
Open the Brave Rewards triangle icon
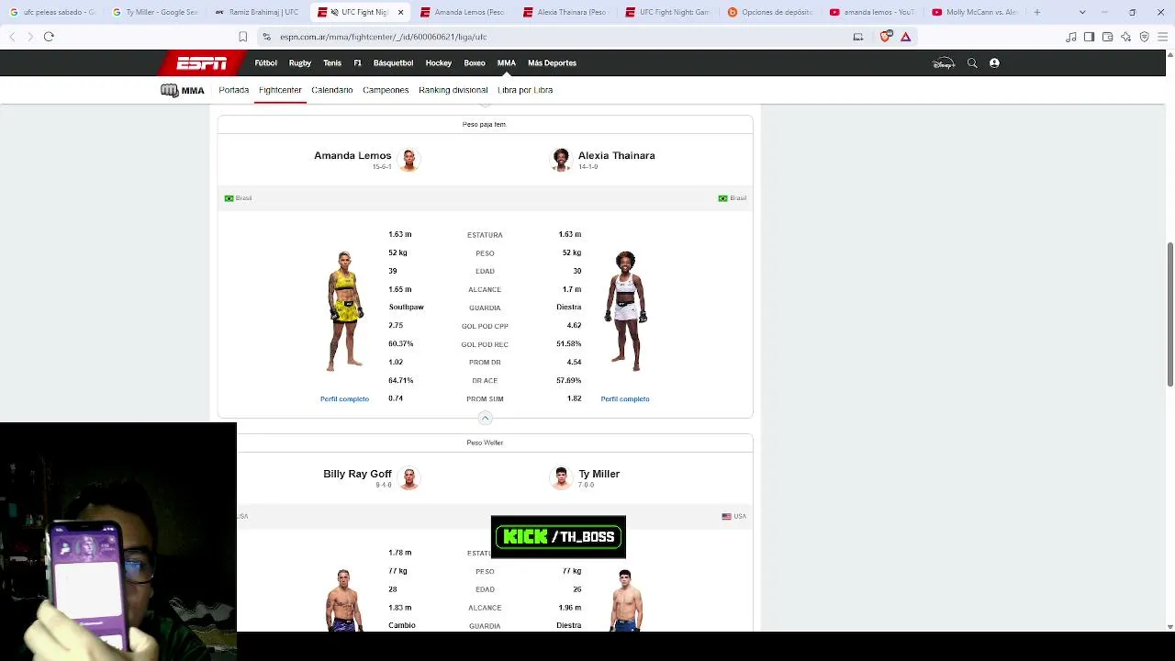click(x=905, y=37)
